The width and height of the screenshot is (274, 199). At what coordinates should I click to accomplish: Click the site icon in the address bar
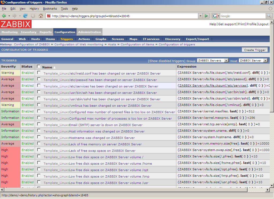click(49, 16)
